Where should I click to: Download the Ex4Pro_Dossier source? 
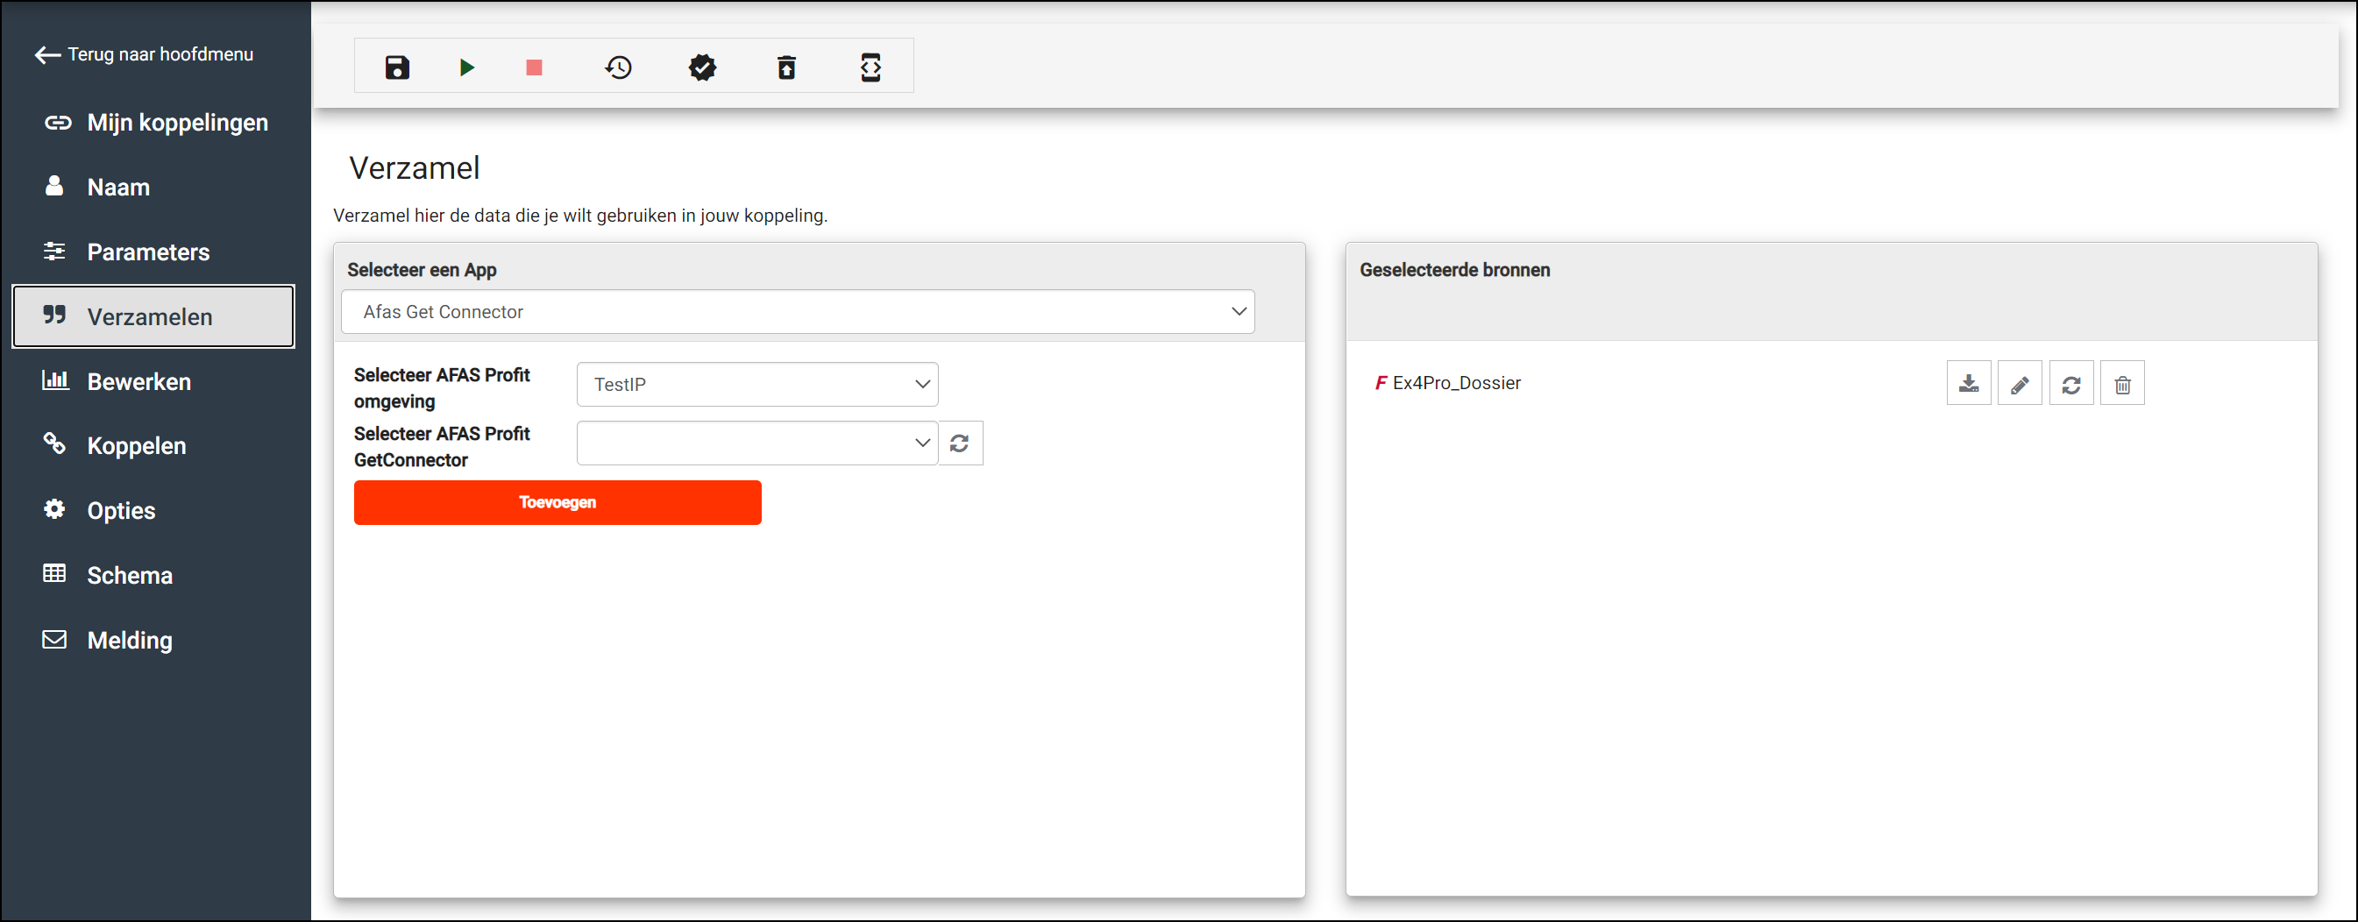point(1968,384)
